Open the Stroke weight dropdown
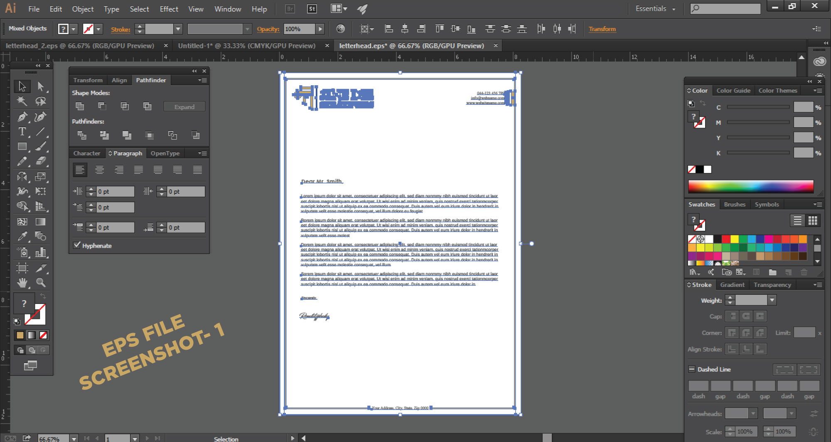The width and height of the screenshot is (831, 442). (x=772, y=300)
